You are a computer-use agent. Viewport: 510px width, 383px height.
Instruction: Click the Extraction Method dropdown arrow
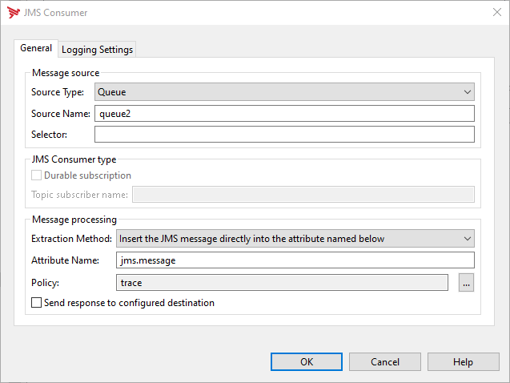[x=467, y=238]
